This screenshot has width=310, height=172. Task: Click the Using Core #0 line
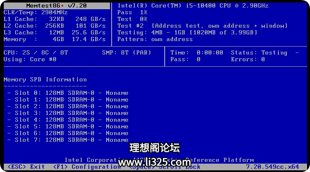coord(30,59)
